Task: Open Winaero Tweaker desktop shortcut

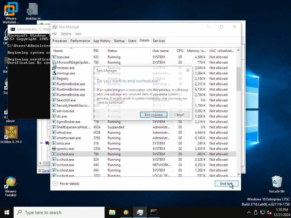Action: click(11, 186)
